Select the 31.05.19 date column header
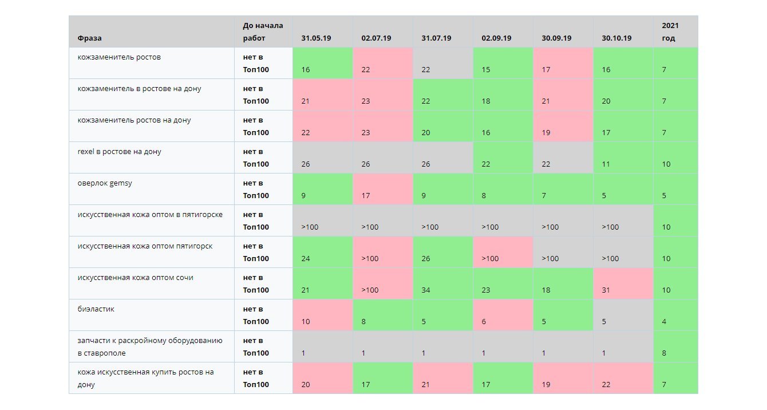The height and width of the screenshot is (410, 767). (x=316, y=38)
